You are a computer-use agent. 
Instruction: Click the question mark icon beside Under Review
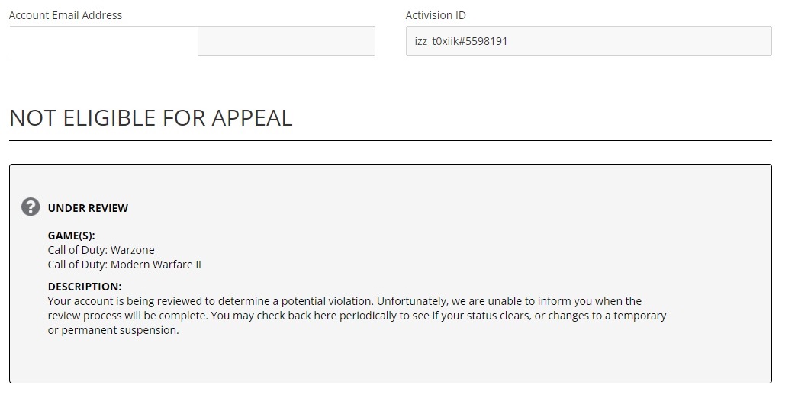(x=31, y=207)
